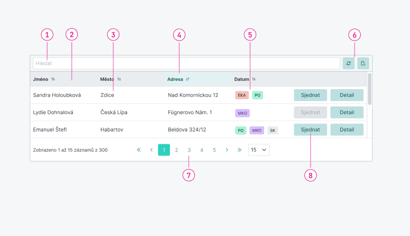Click the refresh icon button beside search
The height and width of the screenshot is (236, 410).
click(x=348, y=63)
